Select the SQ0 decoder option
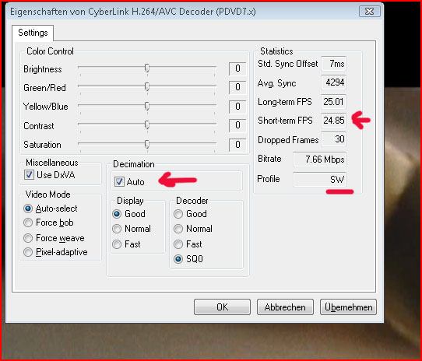This screenshot has height=361, width=422. tap(178, 259)
